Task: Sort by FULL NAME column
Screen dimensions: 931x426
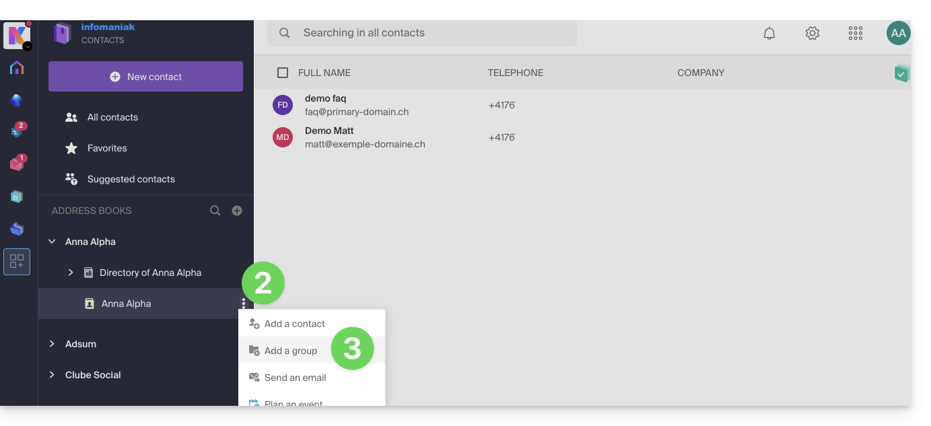Action: (x=324, y=73)
